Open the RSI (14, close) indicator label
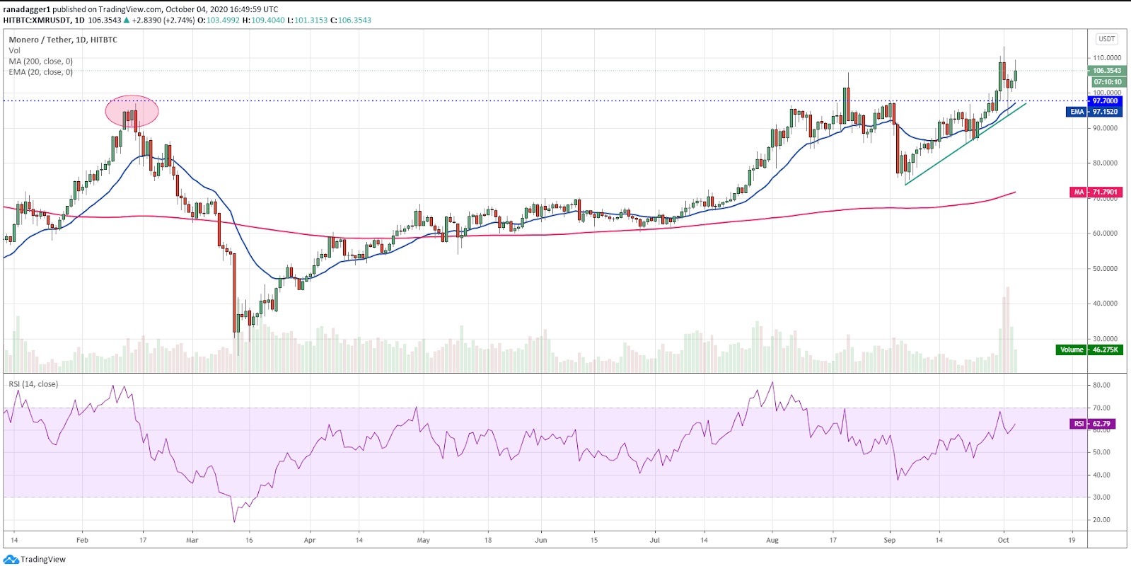This screenshot has width=1131, height=571. (x=33, y=384)
